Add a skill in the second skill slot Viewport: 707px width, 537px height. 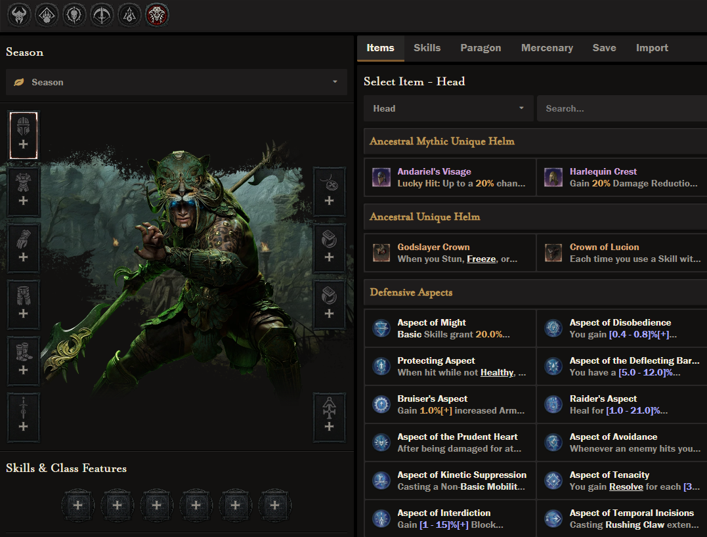[x=118, y=505]
